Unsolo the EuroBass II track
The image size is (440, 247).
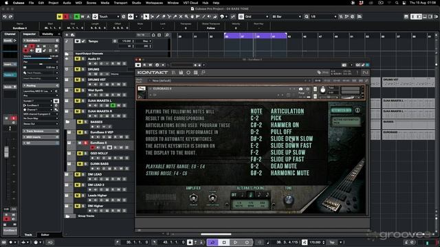pyautogui.click(x=85, y=143)
